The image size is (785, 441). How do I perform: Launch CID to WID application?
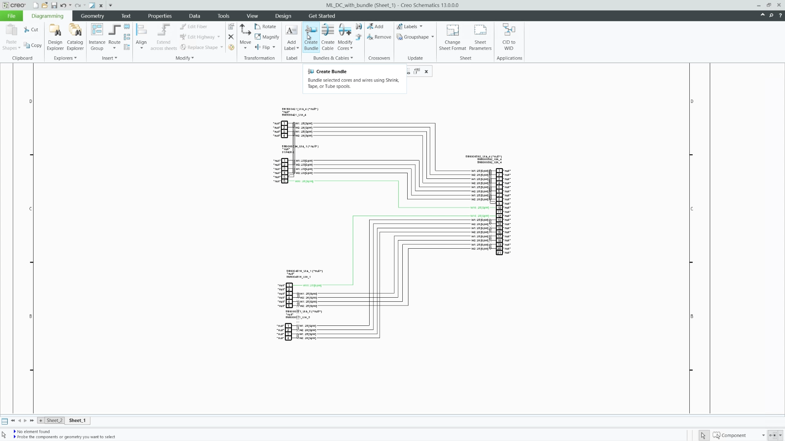point(509,37)
